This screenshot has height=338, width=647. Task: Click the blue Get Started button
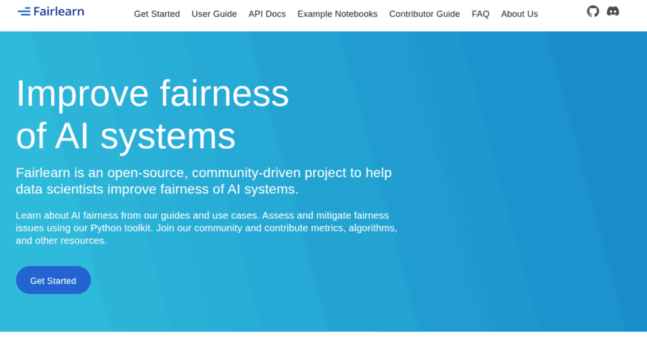click(53, 281)
